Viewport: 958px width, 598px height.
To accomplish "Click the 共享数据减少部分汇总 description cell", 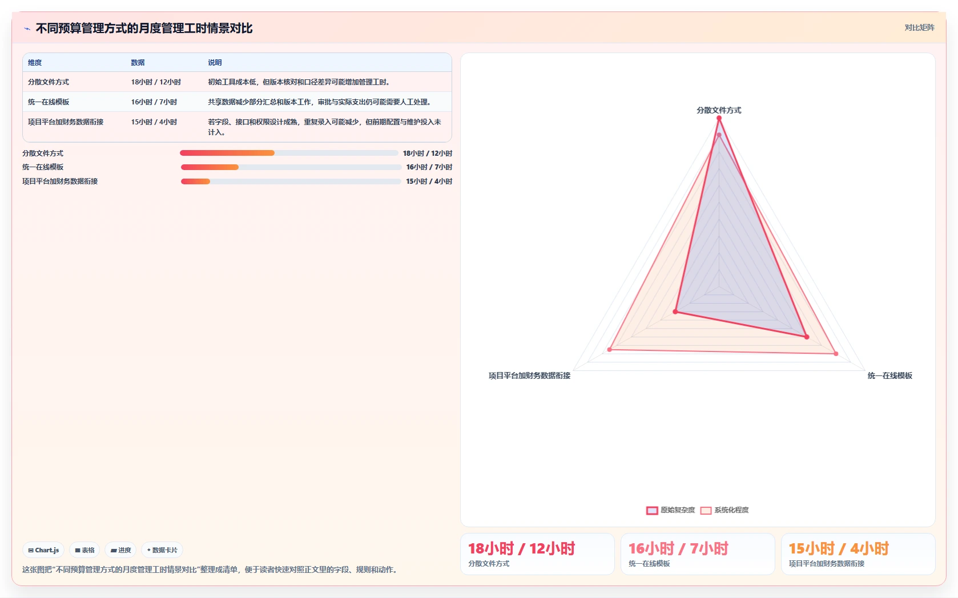I will [x=320, y=102].
